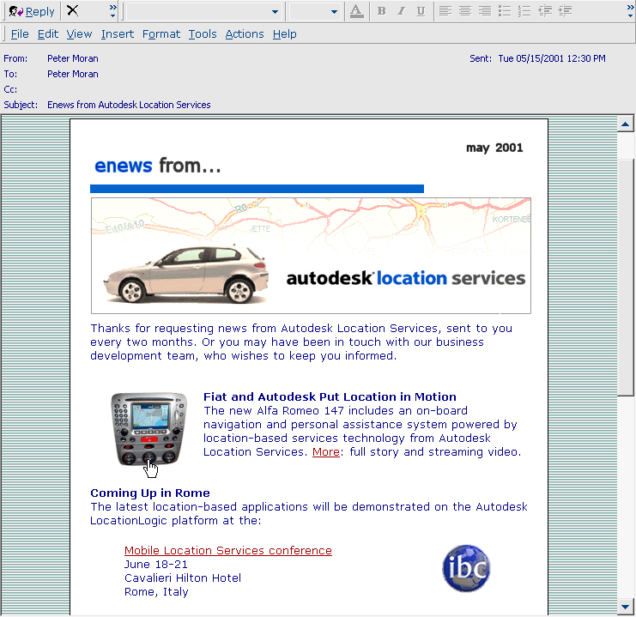Click the scroll up arrow

(x=625, y=124)
